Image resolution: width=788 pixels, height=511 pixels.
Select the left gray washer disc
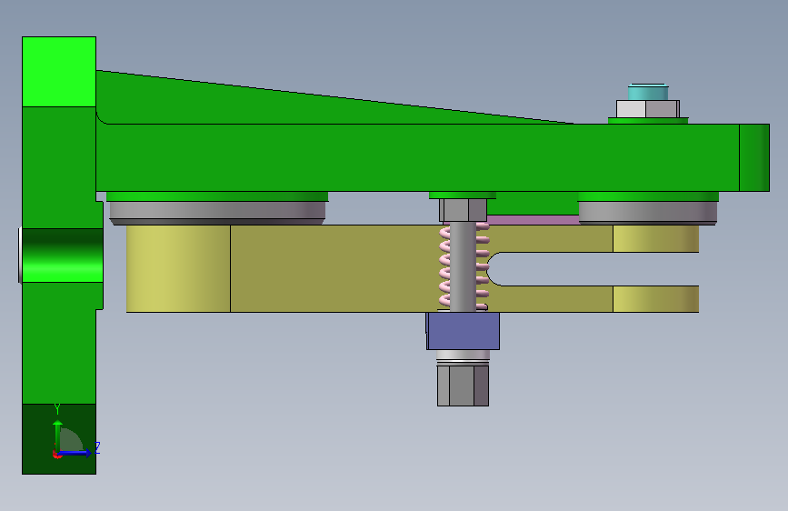click(x=217, y=213)
